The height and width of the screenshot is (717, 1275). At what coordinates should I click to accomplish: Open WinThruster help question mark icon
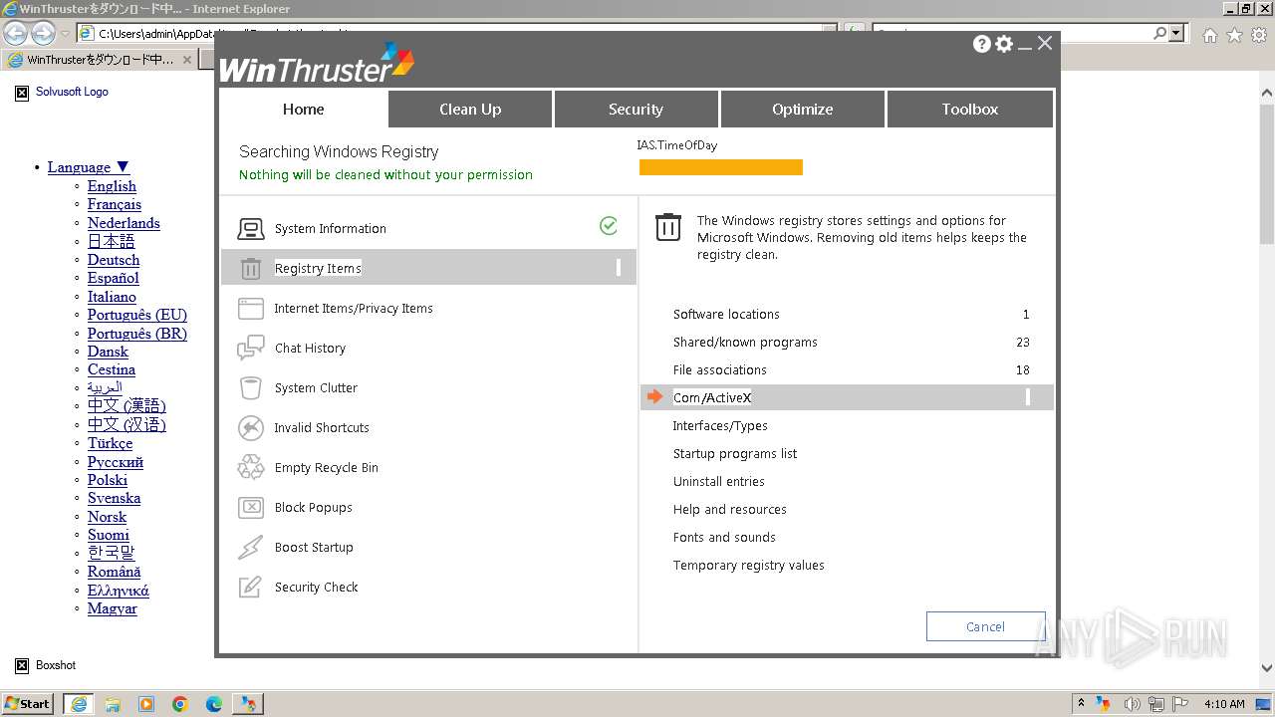(982, 44)
